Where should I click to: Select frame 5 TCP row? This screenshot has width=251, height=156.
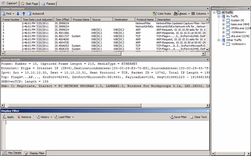pos(103,36)
